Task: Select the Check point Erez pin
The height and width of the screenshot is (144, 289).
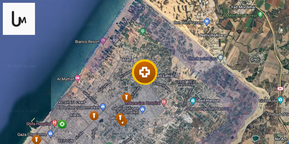Action: pos(220,58)
